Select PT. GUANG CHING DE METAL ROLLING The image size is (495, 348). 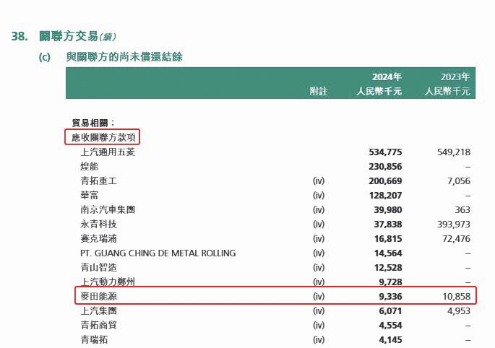coord(158,253)
